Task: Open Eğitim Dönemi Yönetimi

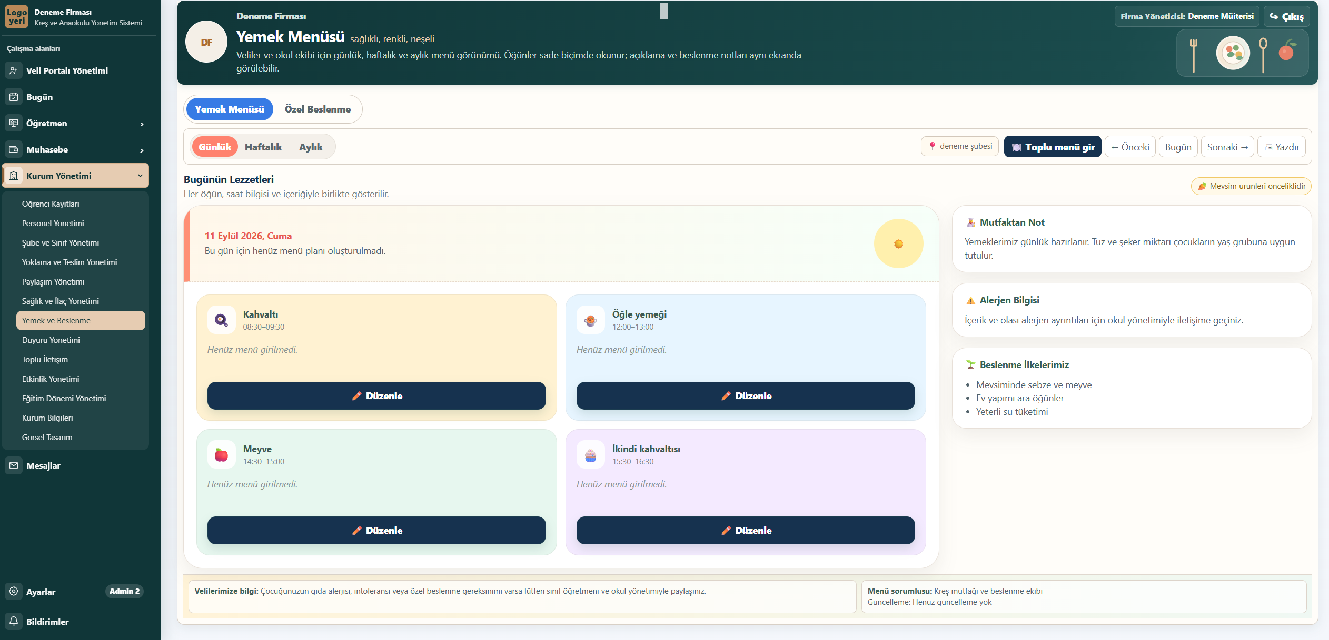Action: tap(81, 398)
